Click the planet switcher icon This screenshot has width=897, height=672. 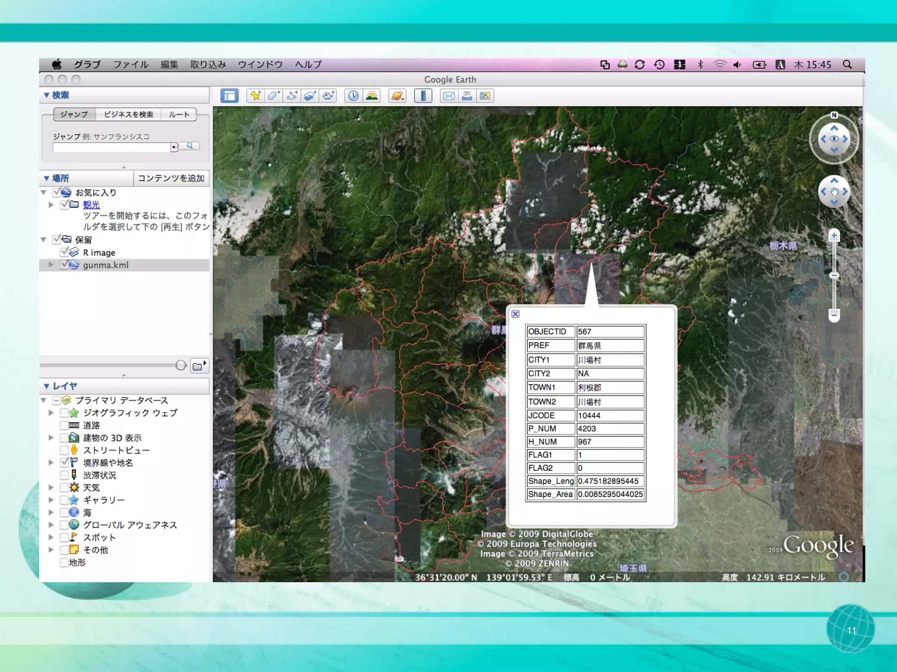(x=397, y=96)
